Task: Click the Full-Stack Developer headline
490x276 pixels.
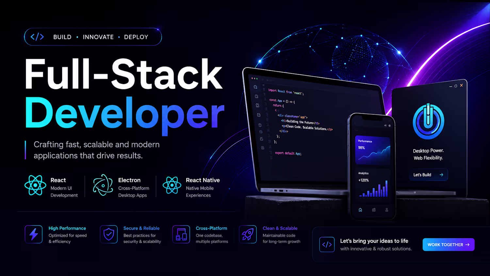Action: click(x=124, y=94)
